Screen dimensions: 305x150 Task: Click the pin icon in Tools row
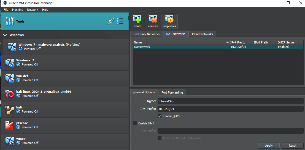click(x=111, y=21)
